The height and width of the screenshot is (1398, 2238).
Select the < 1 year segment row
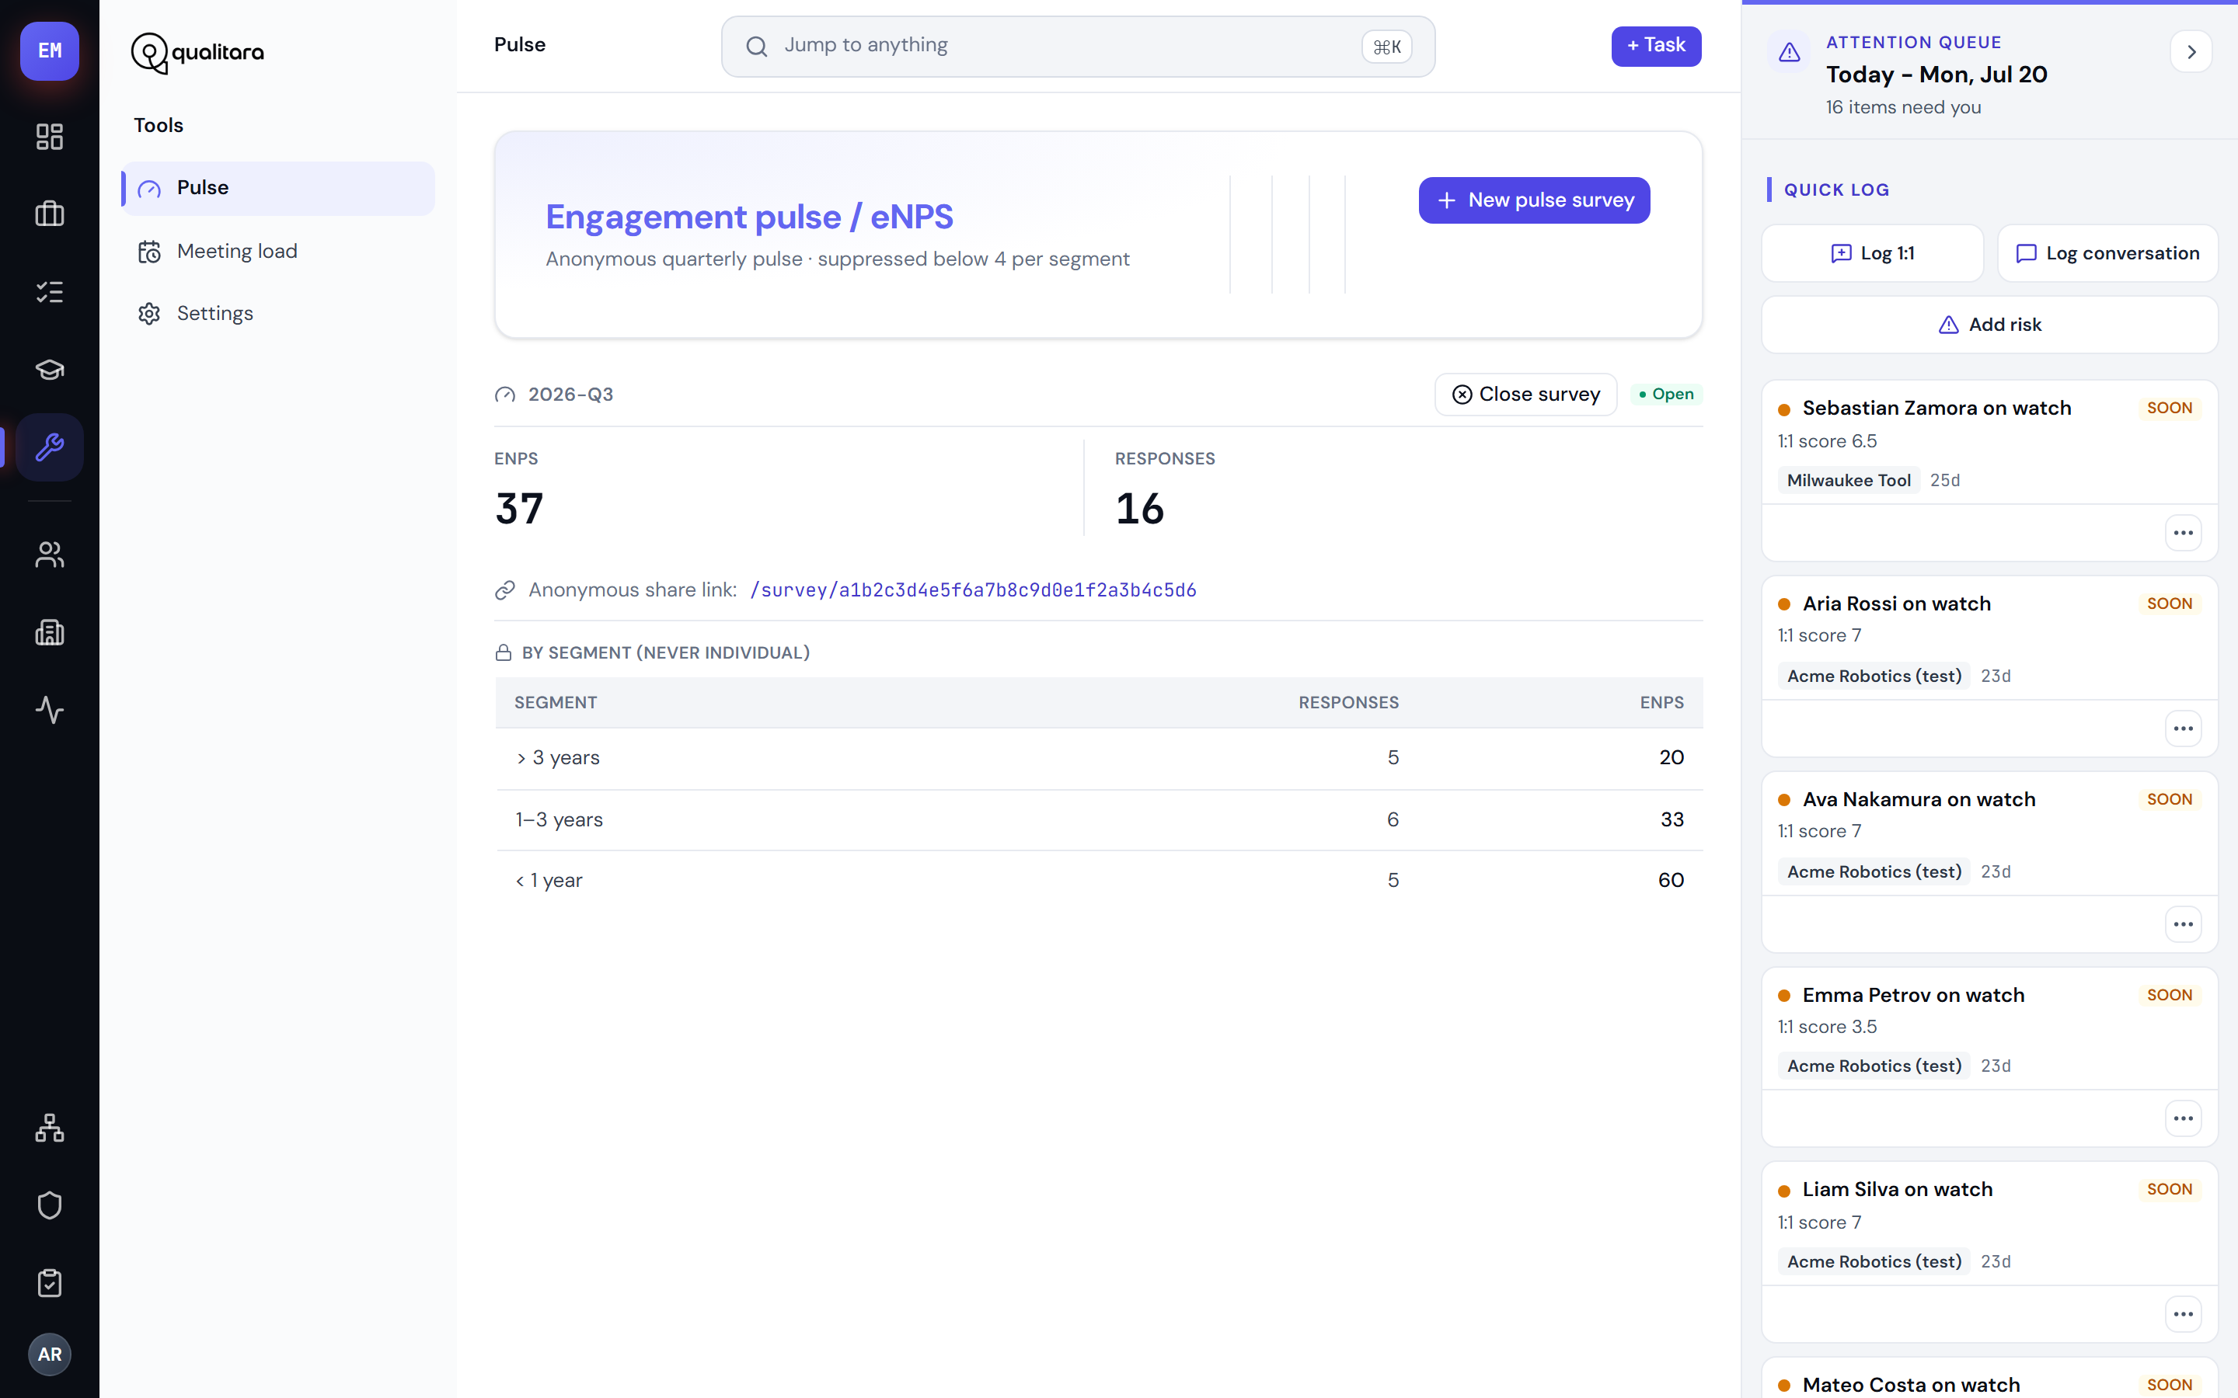click(1099, 882)
